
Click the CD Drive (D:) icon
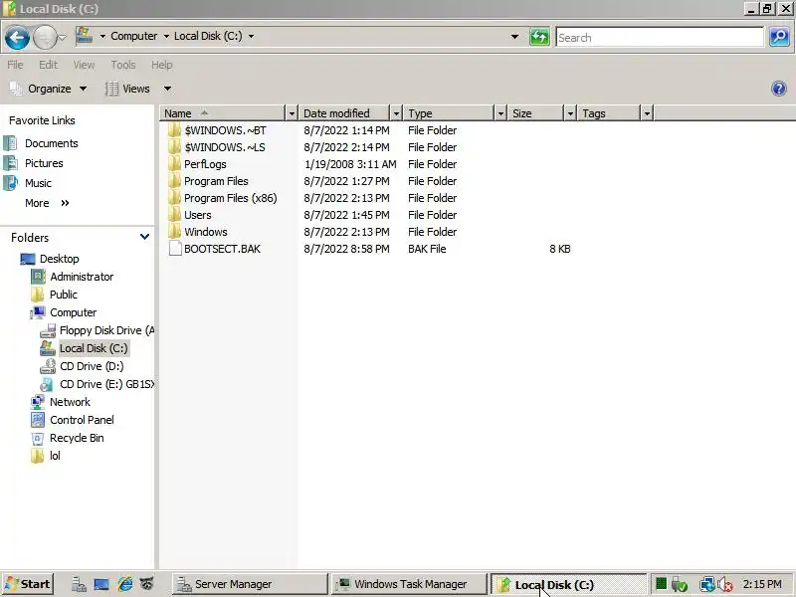tap(48, 366)
